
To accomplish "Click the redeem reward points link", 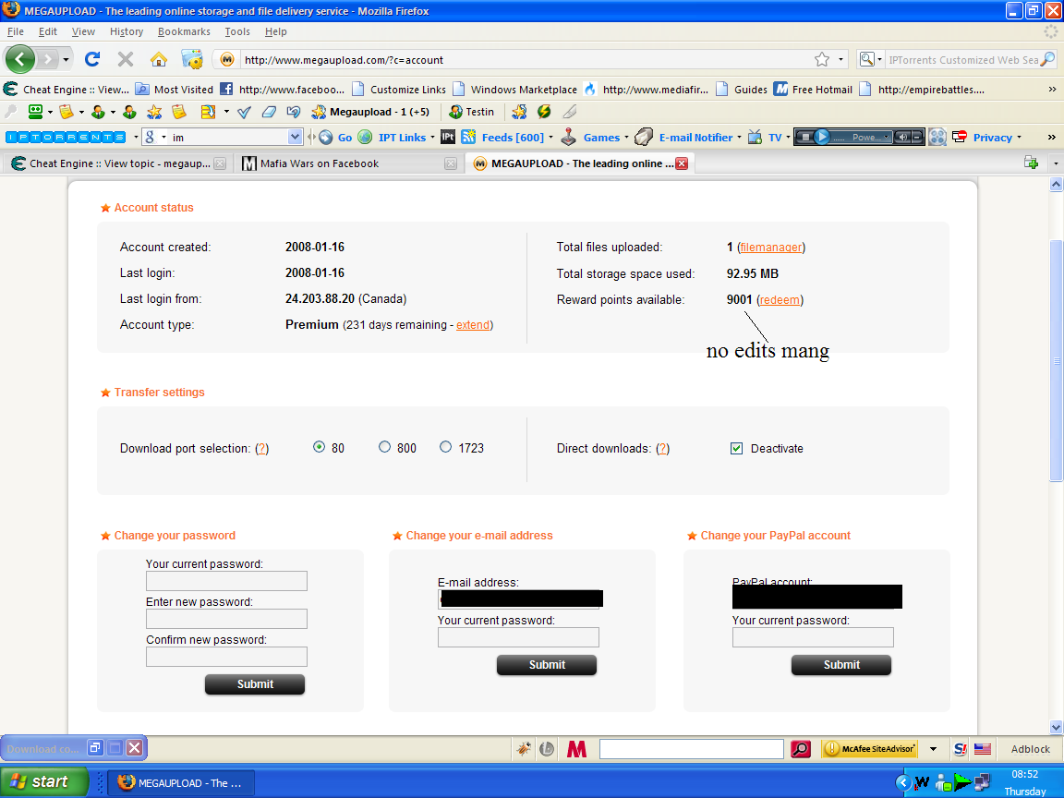I will (780, 300).
